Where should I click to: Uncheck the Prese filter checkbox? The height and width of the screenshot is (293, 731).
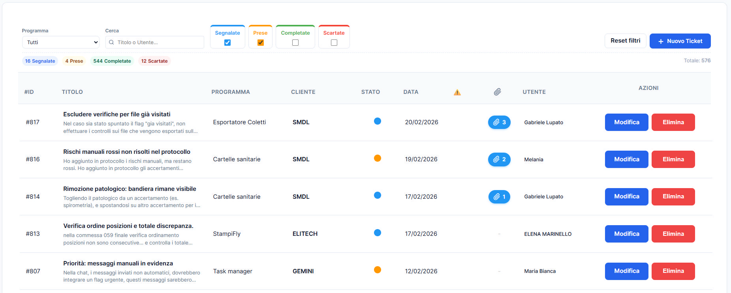(x=260, y=43)
